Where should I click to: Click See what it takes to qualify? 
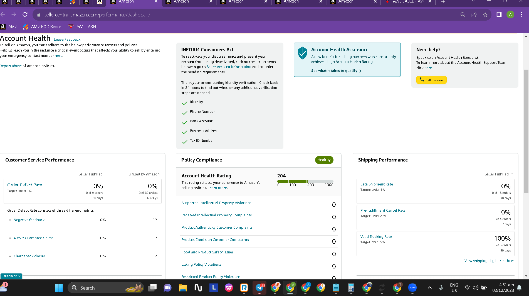(336, 71)
